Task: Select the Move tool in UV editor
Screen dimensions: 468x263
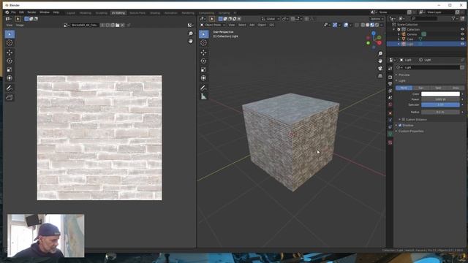Action: coord(10,53)
